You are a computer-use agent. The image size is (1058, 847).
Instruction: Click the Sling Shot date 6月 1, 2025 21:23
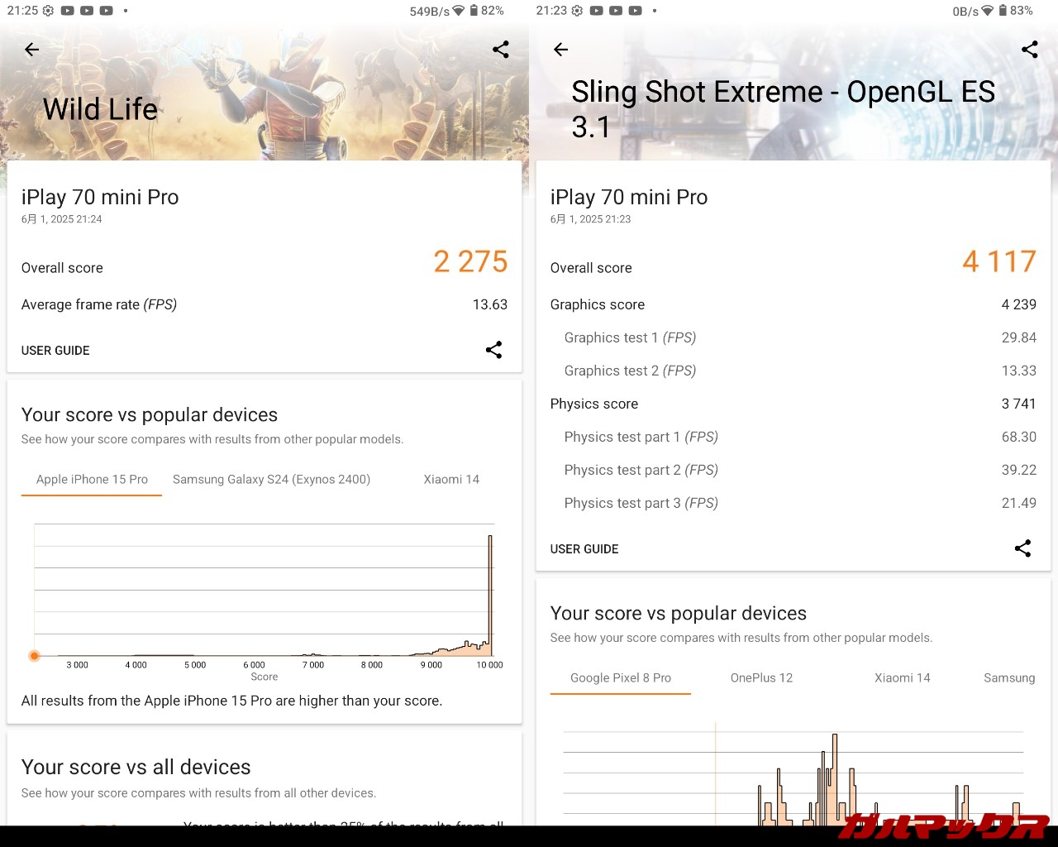point(591,219)
